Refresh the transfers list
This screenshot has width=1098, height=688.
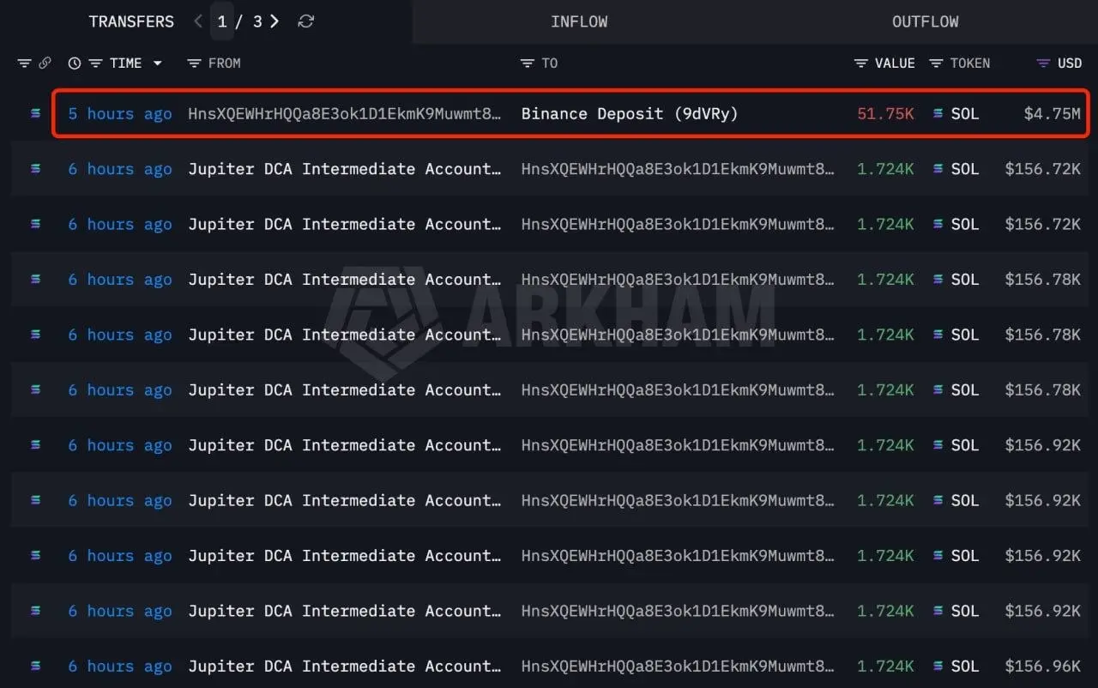(x=305, y=21)
